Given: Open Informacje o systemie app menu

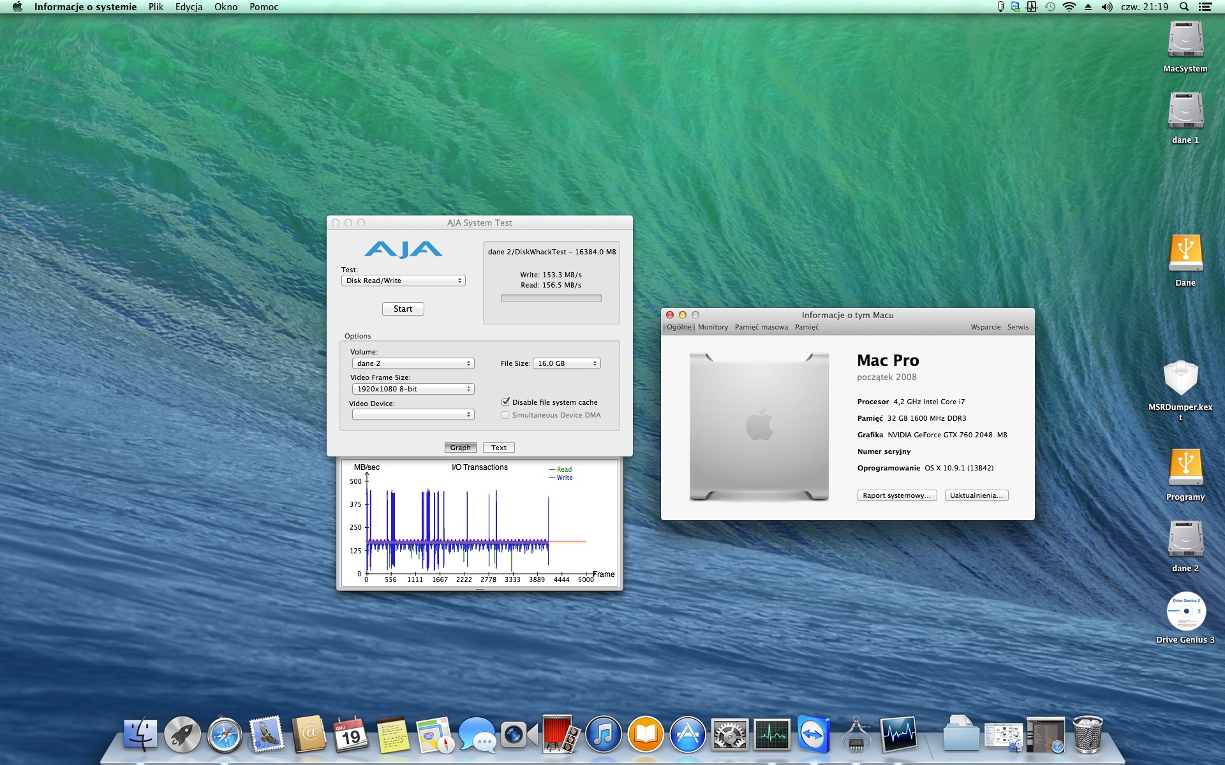Looking at the screenshot, I should coord(85,7).
